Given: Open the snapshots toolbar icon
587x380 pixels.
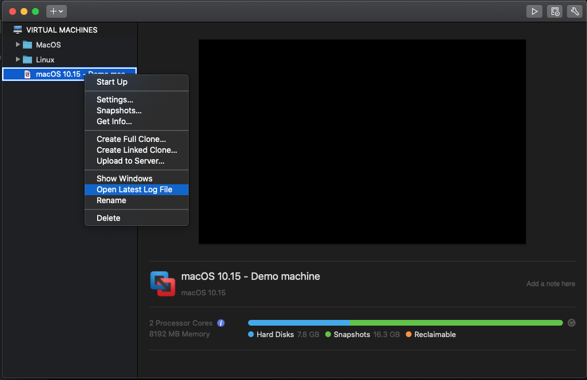Looking at the screenshot, I should pyautogui.click(x=554, y=11).
